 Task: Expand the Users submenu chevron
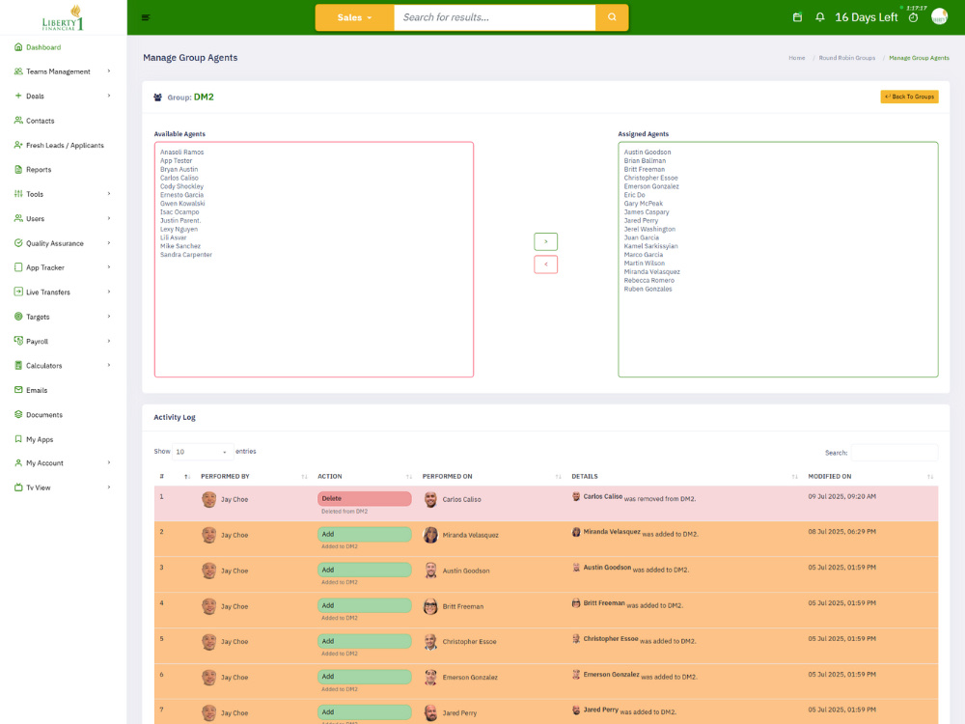(109, 218)
